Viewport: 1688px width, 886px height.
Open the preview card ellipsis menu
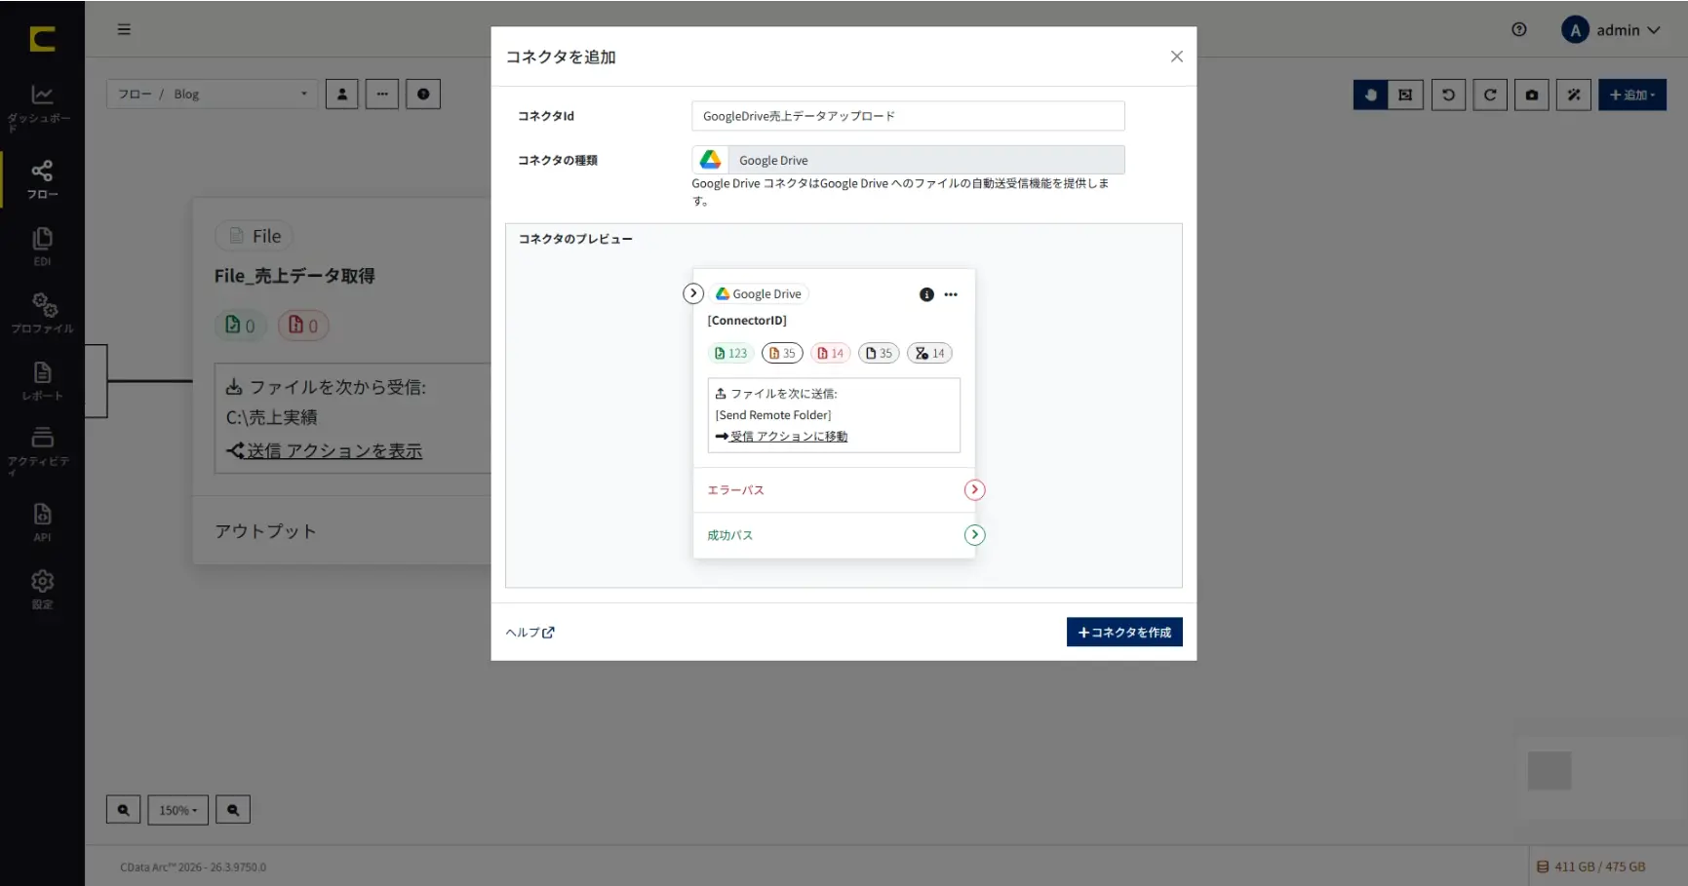pos(951,294)
